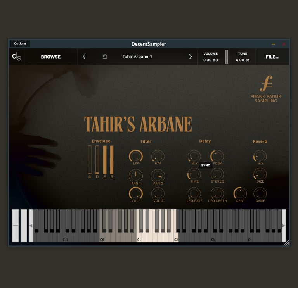This screenshot has width=298, height=288.
Task: Click the HPF filter knob
Action: point(158,156)
